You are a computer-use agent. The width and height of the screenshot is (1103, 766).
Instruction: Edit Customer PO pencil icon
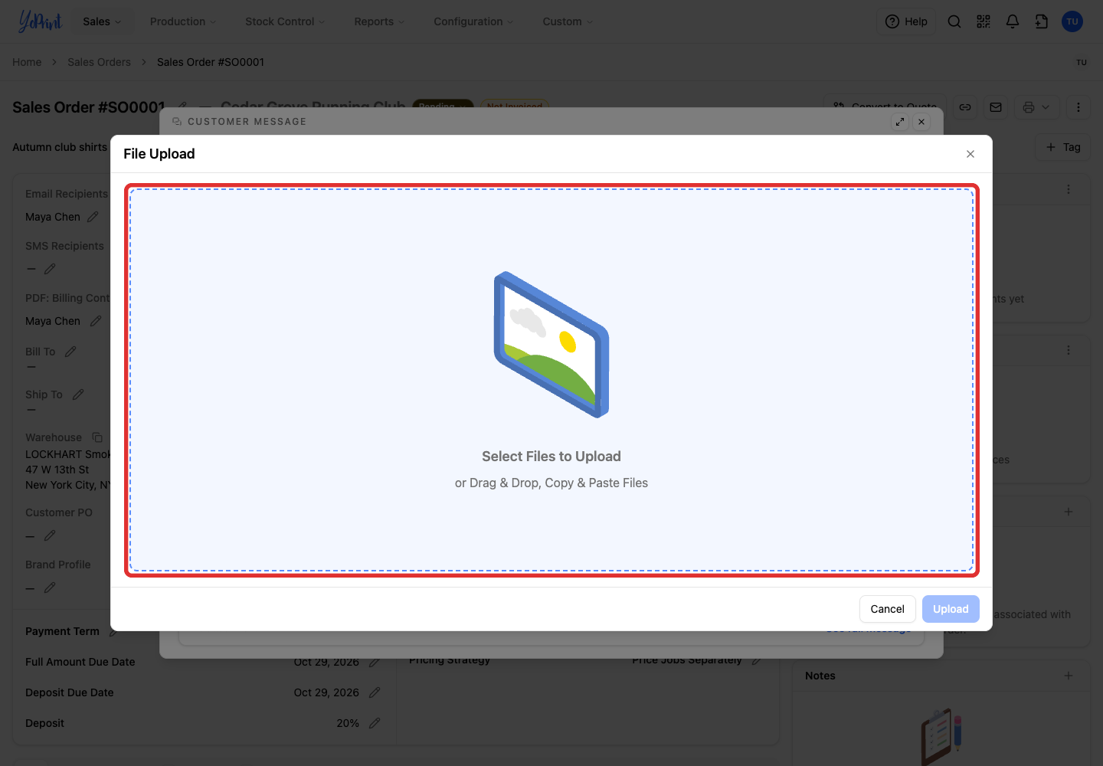tap(50, 535)
